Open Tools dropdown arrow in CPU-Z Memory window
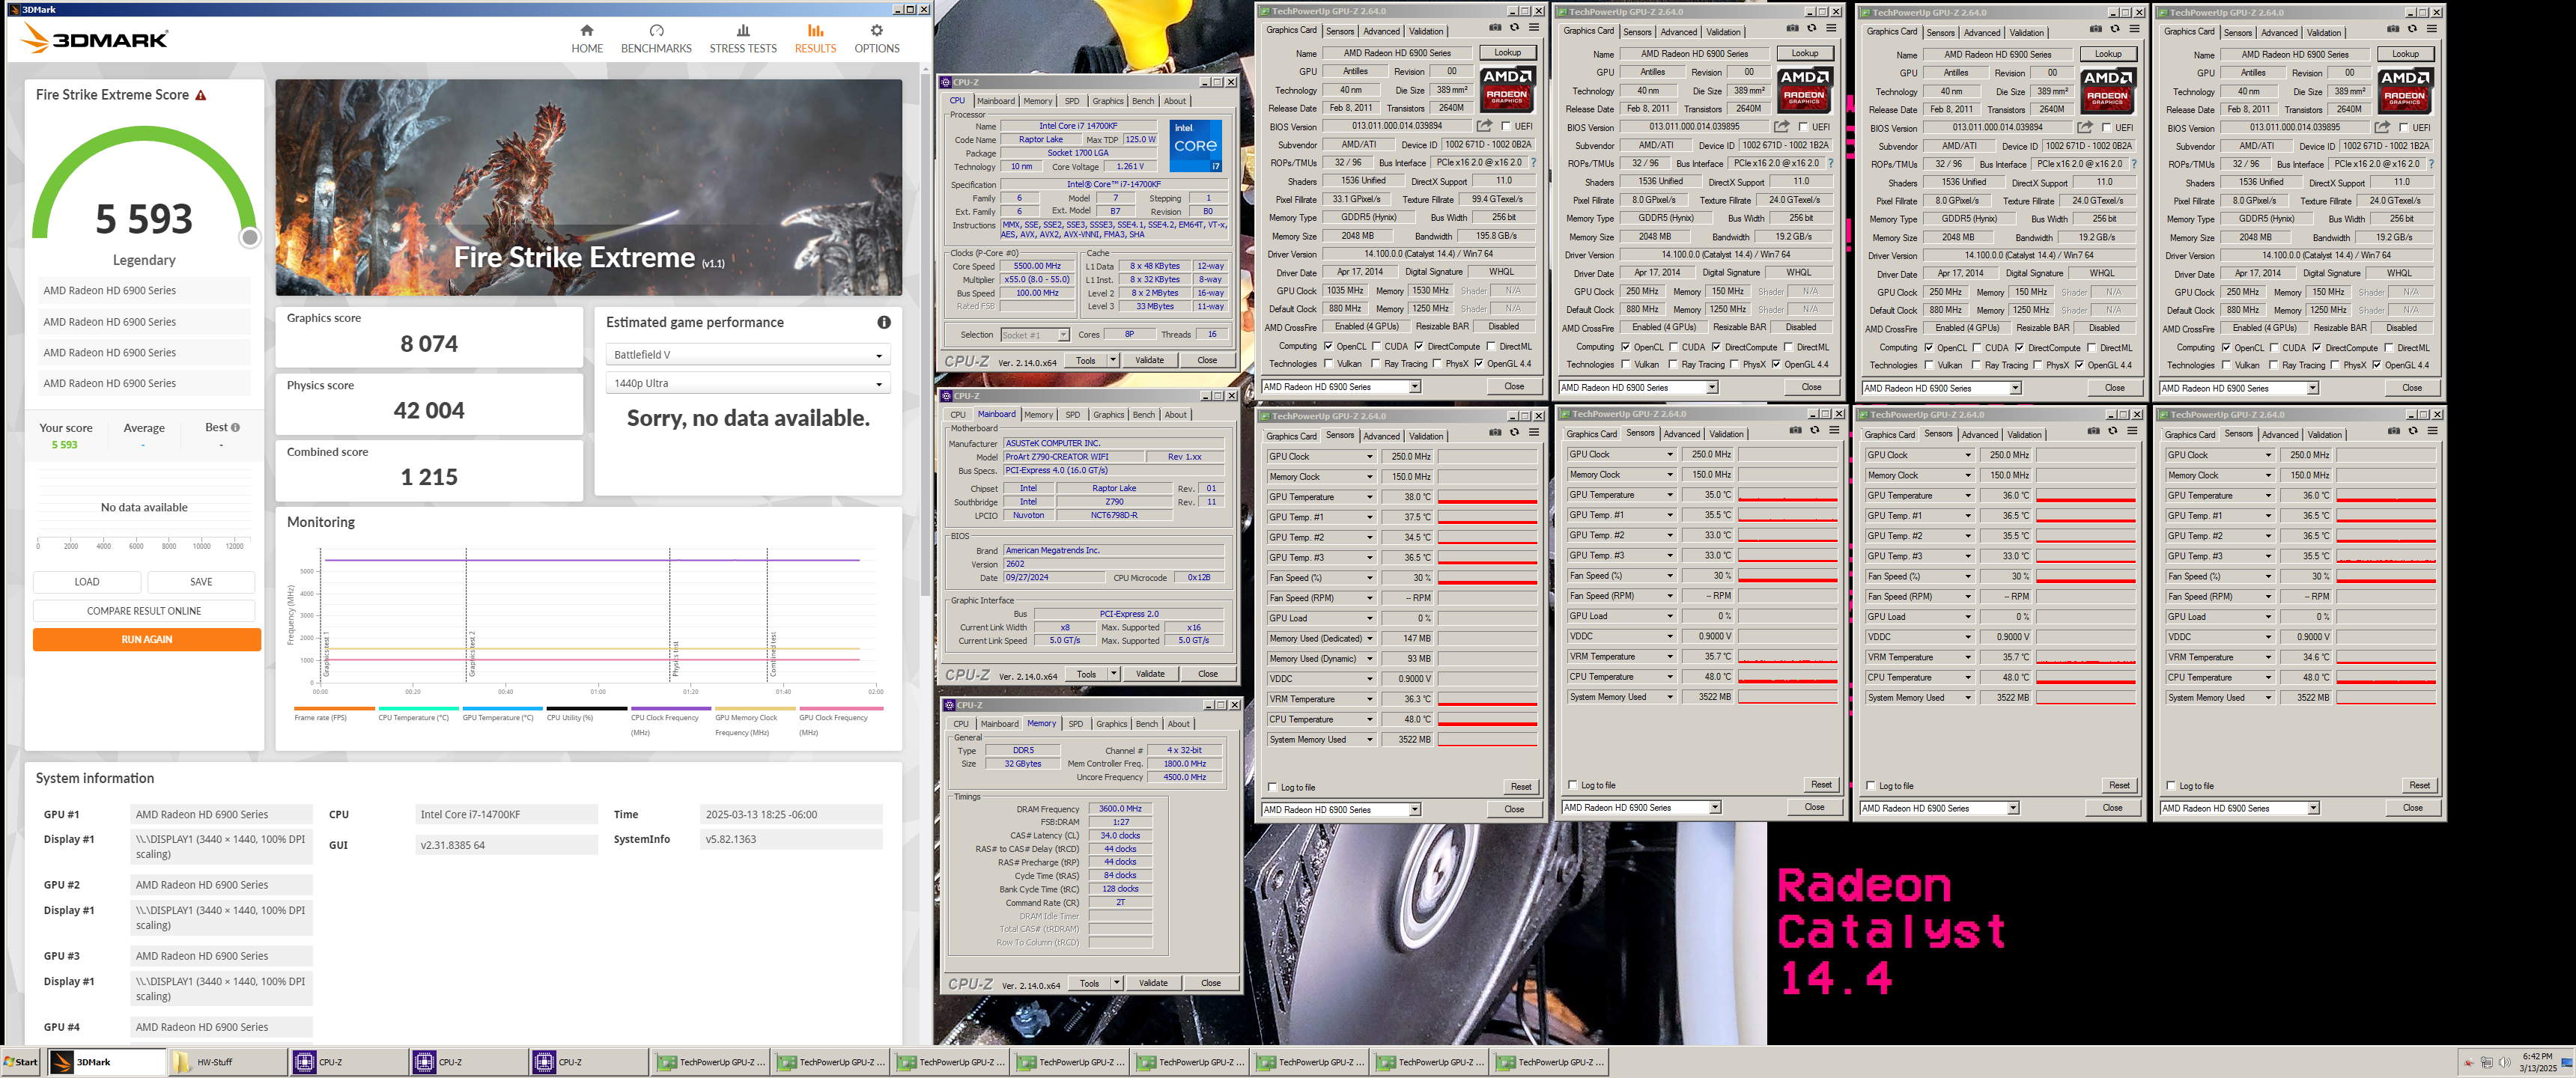Screen dimensions: 2576x1078 [x=1116, y=983]
